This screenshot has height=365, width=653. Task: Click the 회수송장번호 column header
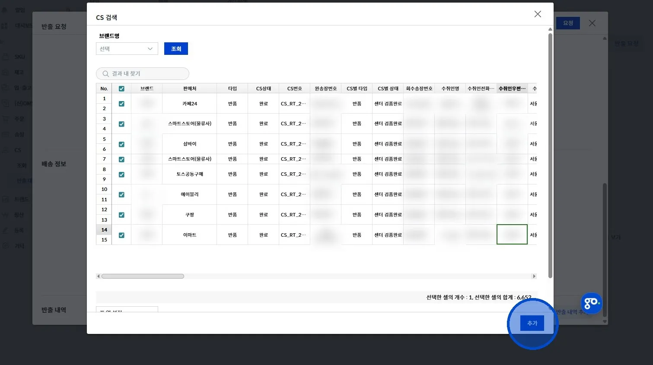pos(419,89)
